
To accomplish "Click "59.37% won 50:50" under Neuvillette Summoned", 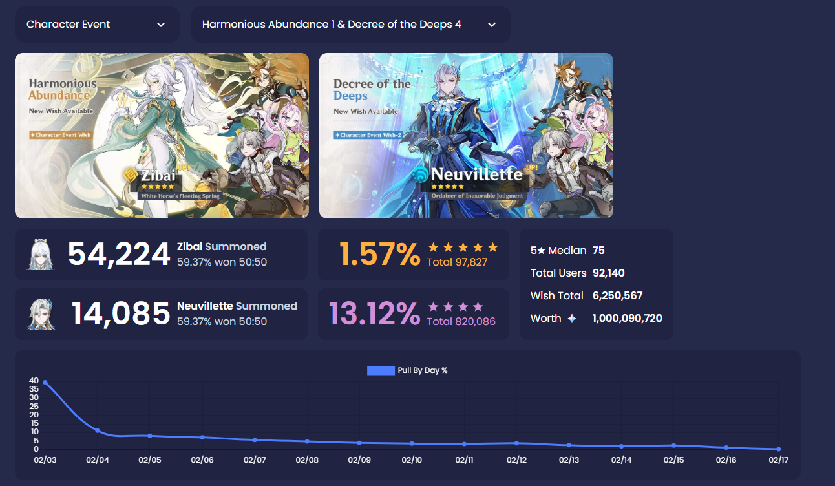I will point(222,321).
